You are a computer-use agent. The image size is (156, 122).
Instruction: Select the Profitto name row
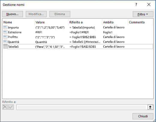[78, 37]
